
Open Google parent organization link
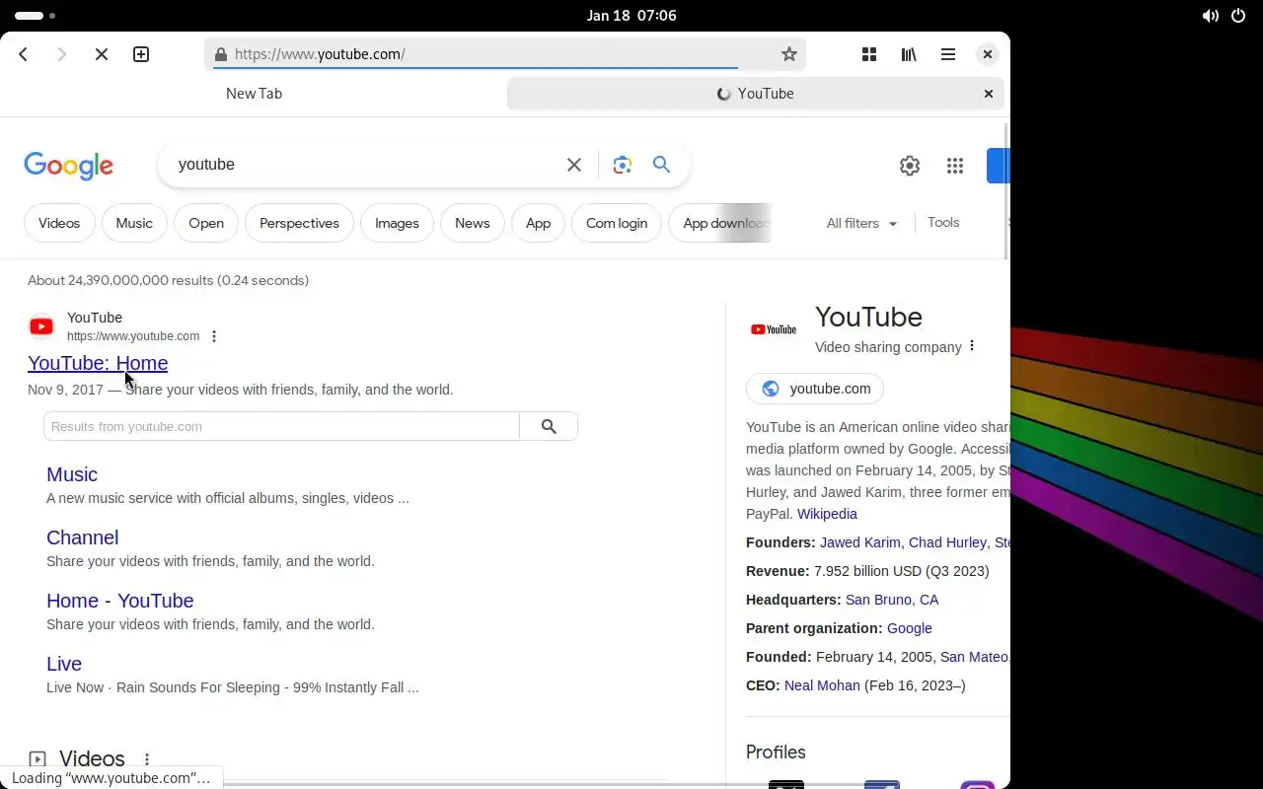909,628
